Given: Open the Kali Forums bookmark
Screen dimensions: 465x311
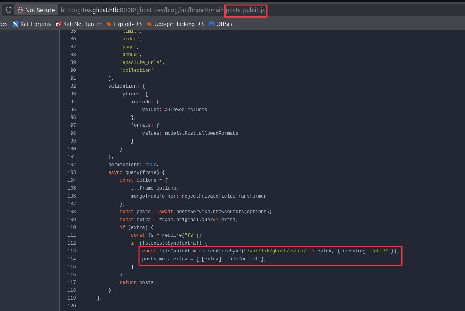Looking at the screenshot, I should point(31,24).
